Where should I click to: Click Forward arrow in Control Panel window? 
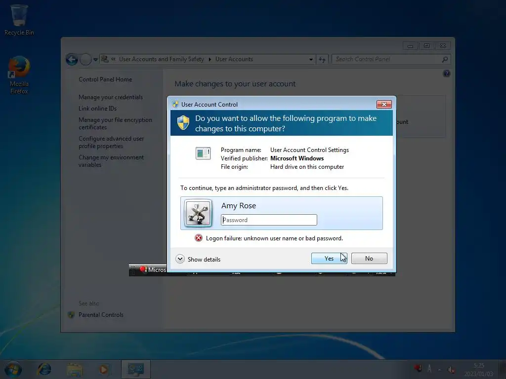(x=85, y=59)
